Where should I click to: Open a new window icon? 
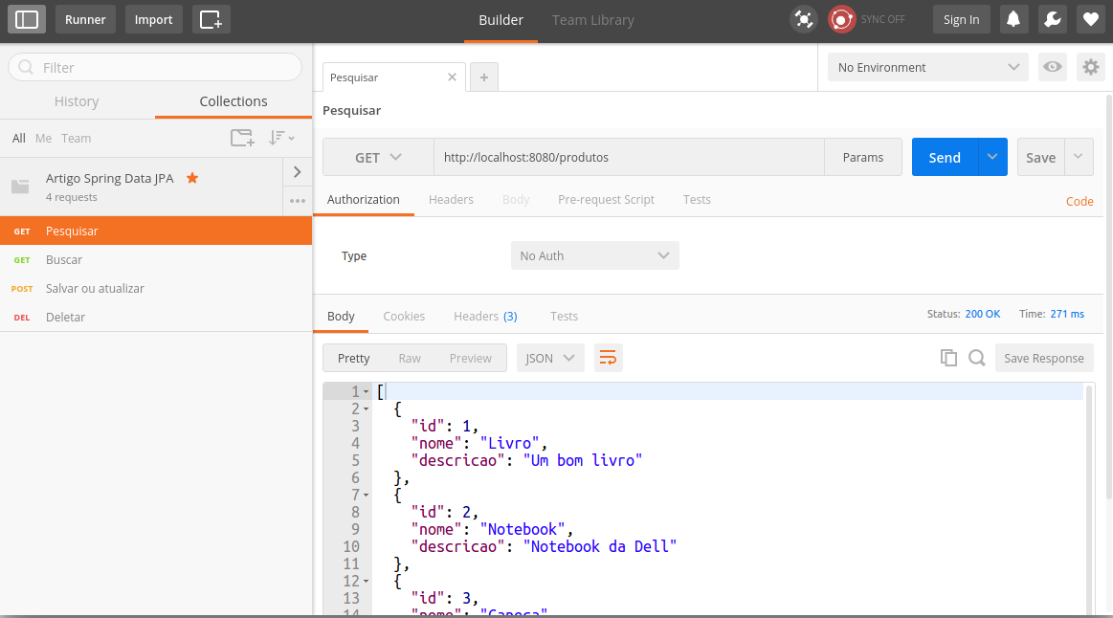[x=211, y=19]
